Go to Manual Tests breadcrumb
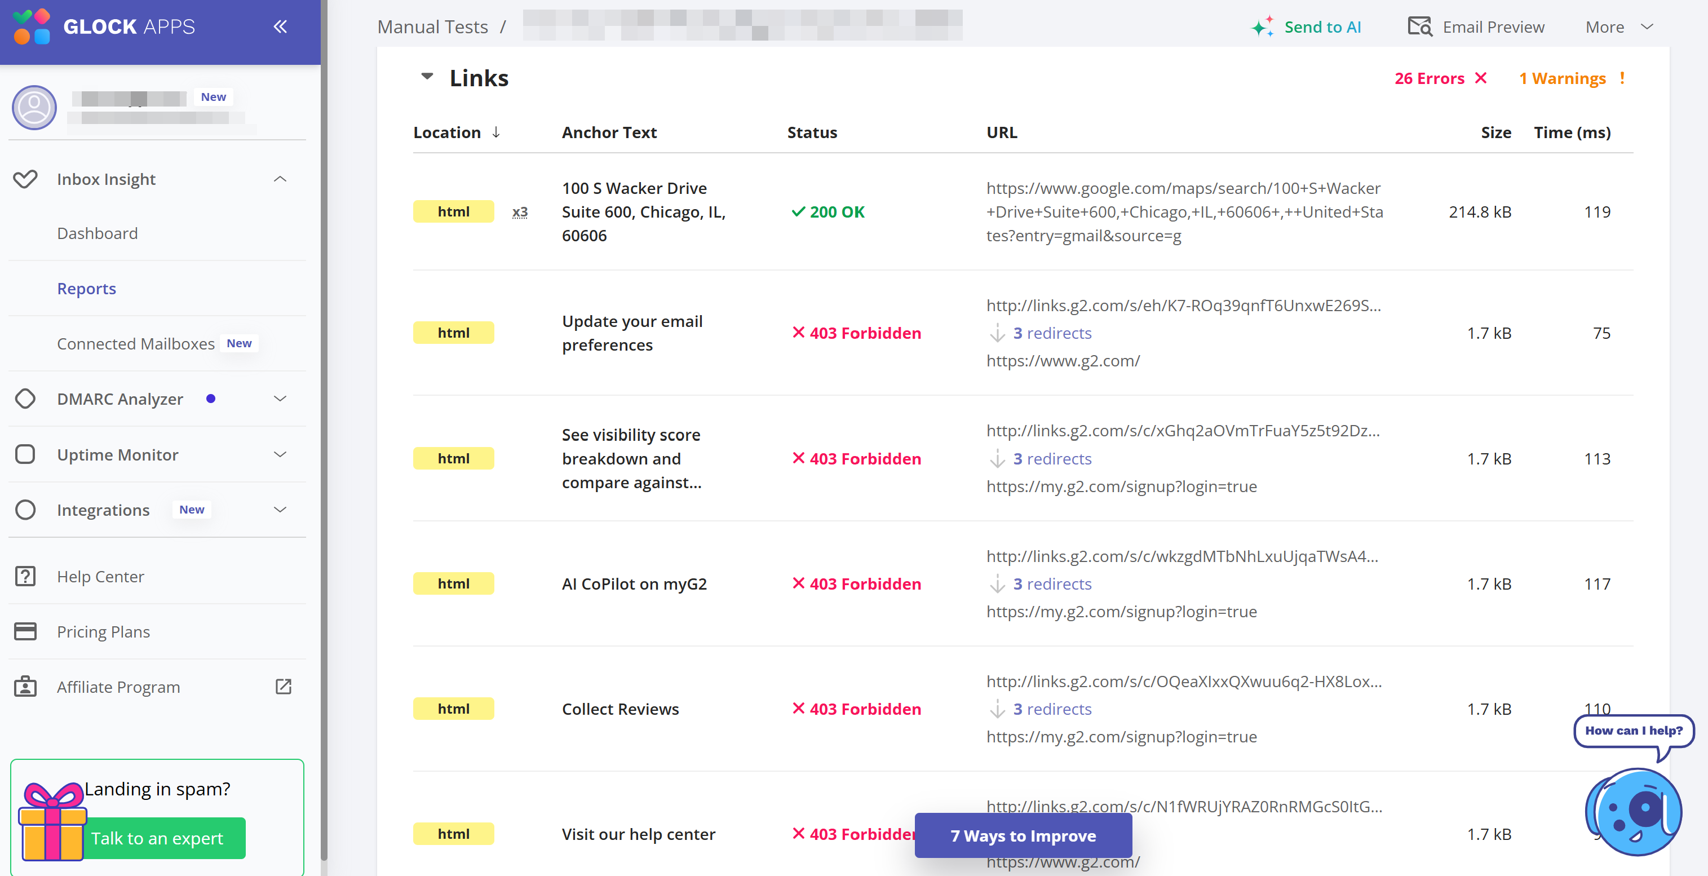Viewport: 1708px width, 876px height. pos(432,26)
